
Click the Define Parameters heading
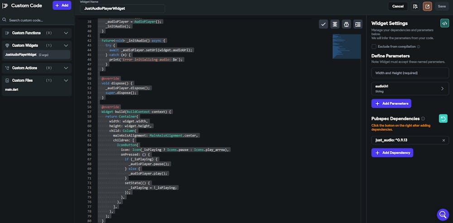pyautogui.click(x=390, y=56)
